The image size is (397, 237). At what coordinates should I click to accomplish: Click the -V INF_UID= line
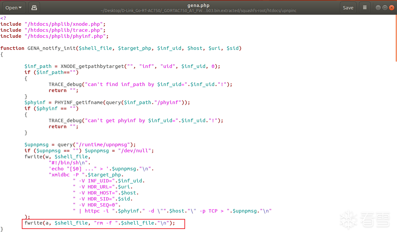109,181
